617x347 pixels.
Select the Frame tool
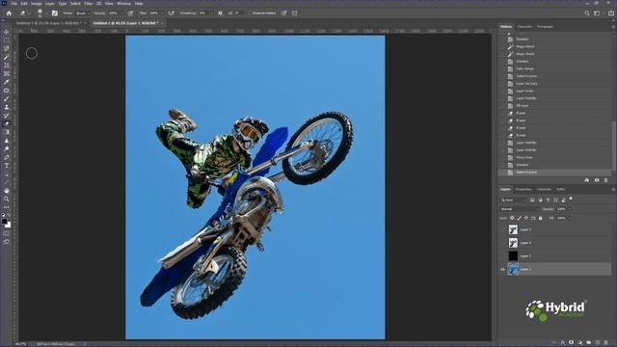point(7,73)
